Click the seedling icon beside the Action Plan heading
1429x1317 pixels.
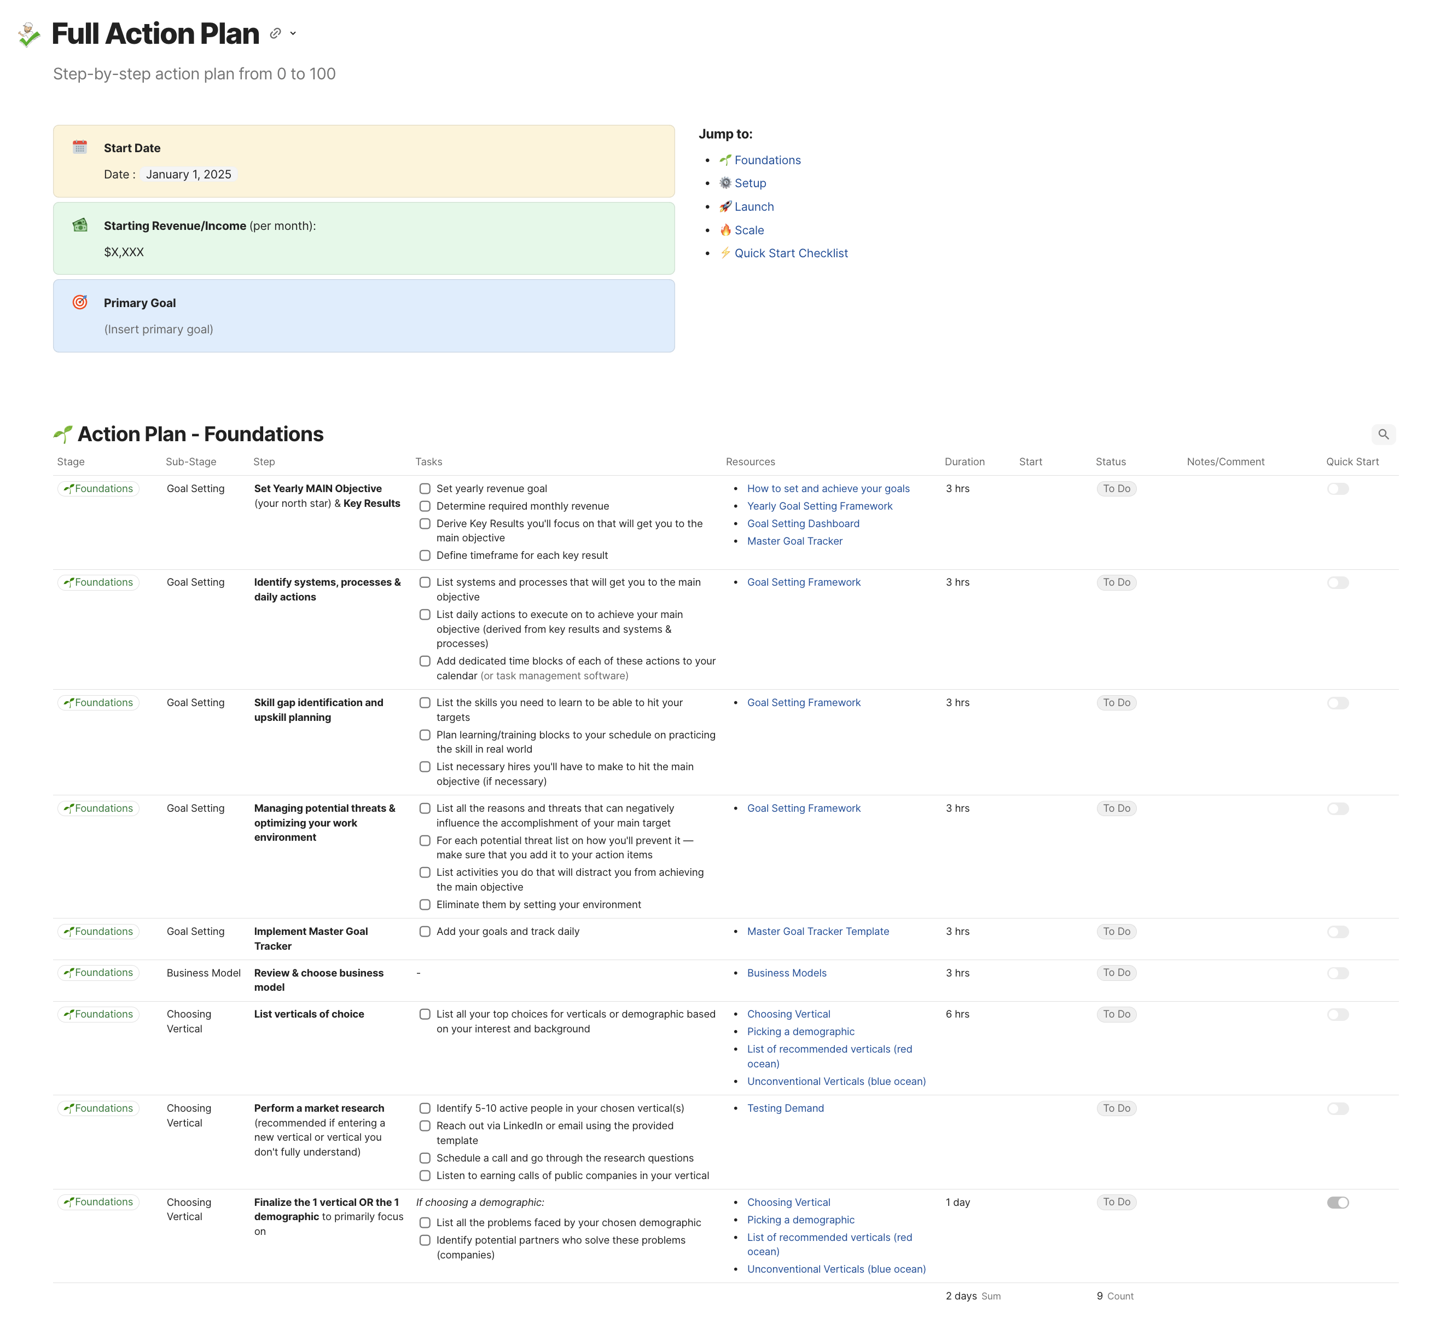click(63, 434)
